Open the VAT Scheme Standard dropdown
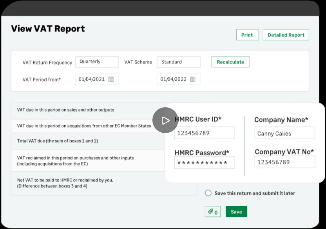326x229 pixels. tap(179, 62)
